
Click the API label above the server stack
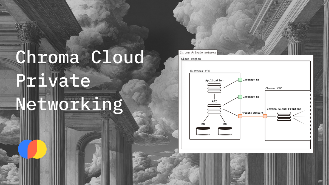(x=214, y=101)
